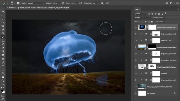
Task: Open the Layers panel menu
Action: pos(178,9)
